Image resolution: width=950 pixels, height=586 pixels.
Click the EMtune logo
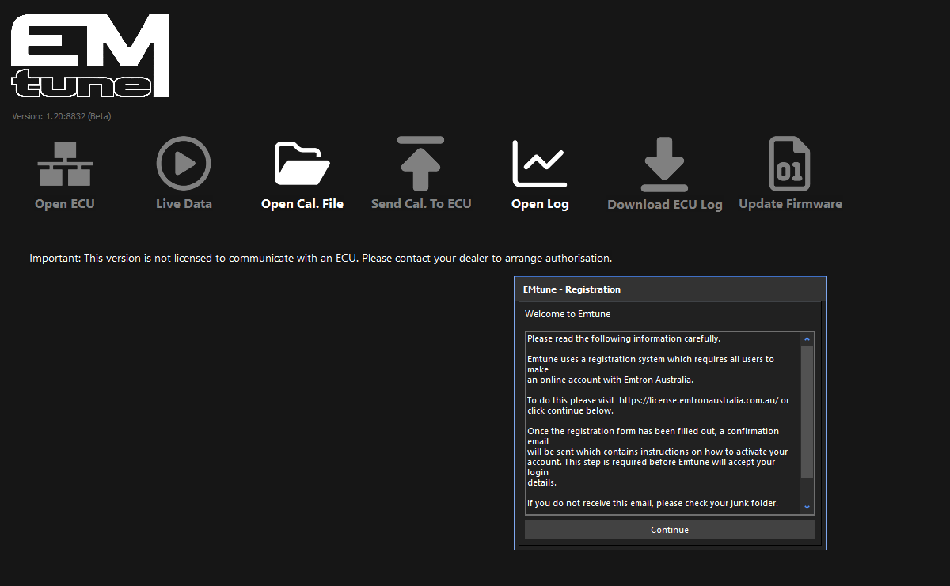(90, 57)
